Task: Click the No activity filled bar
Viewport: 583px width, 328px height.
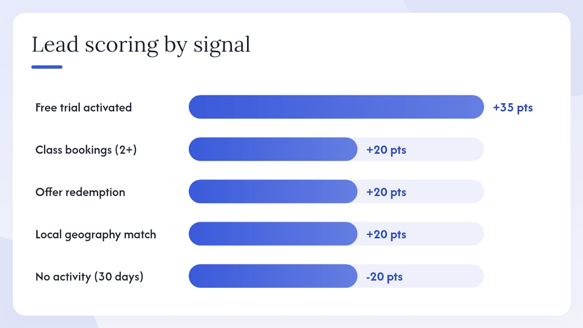Action: [x=273, y=276]
